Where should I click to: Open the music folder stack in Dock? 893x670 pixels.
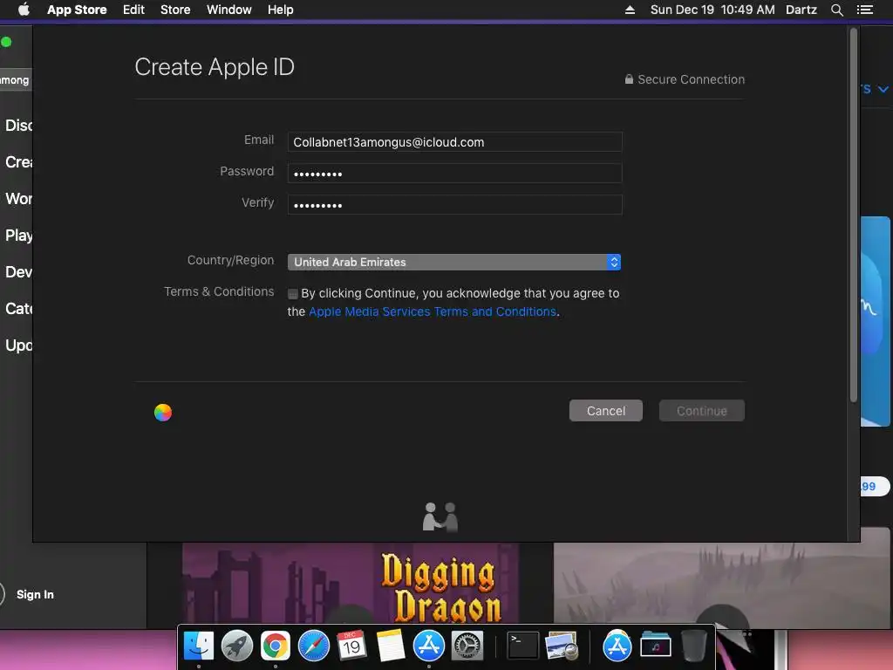[656, 646]
